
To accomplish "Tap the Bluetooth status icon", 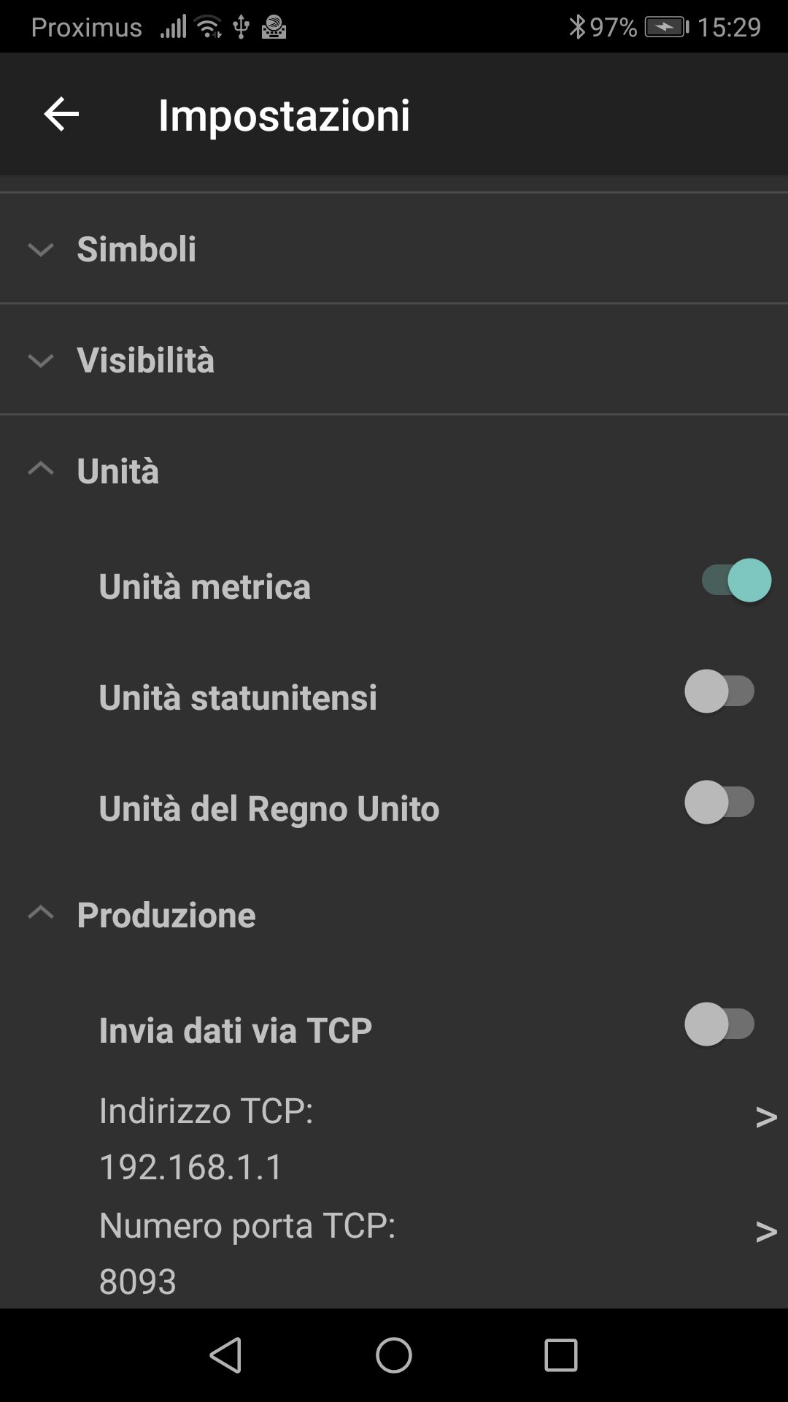I will 577,28.
